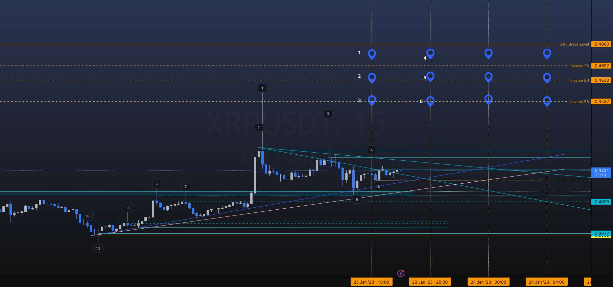Click the boxed label 10 on the chart

(x=87, y=216)
